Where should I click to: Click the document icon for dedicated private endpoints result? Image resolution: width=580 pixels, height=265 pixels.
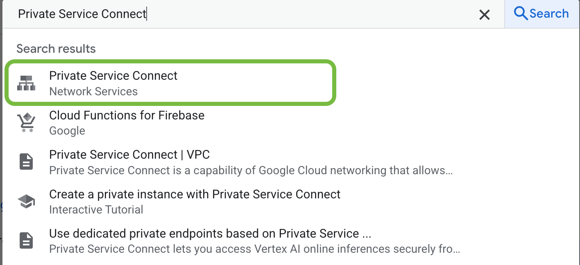coord(26,240)
